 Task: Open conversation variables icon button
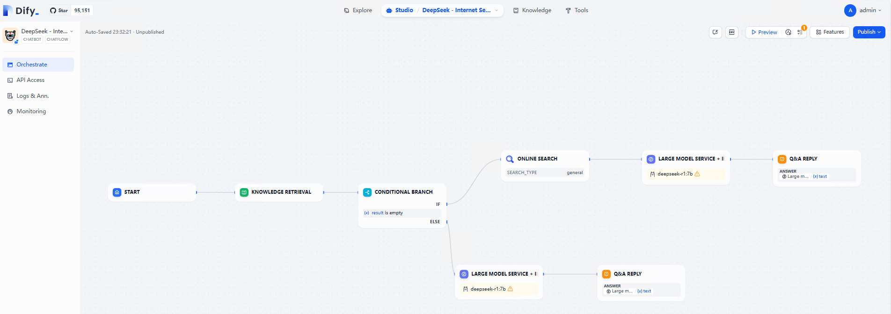(x=715, y=32)
